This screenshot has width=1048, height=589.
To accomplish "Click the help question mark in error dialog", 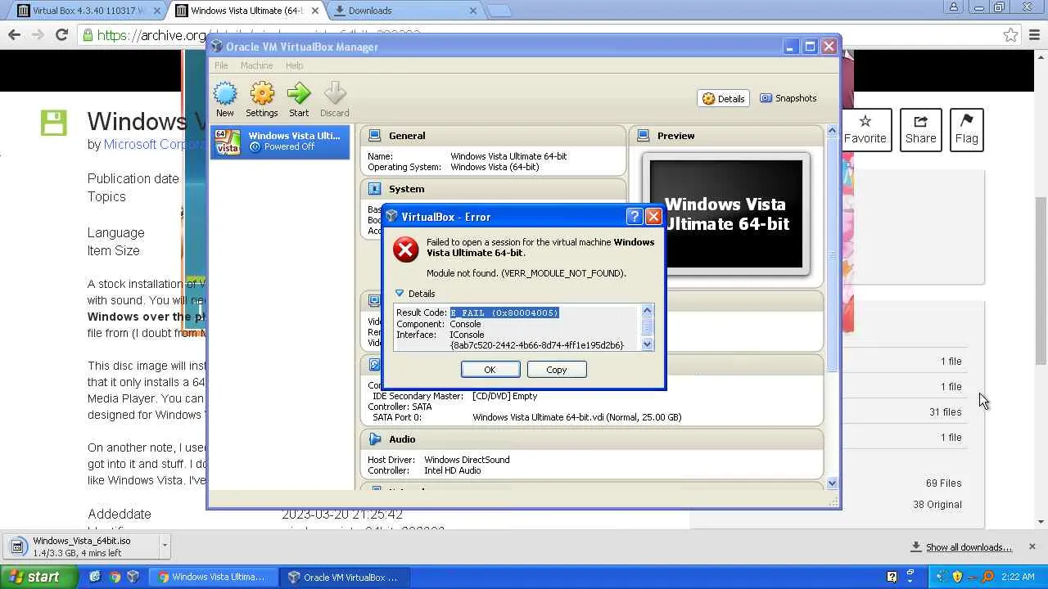I will (634, 217).
